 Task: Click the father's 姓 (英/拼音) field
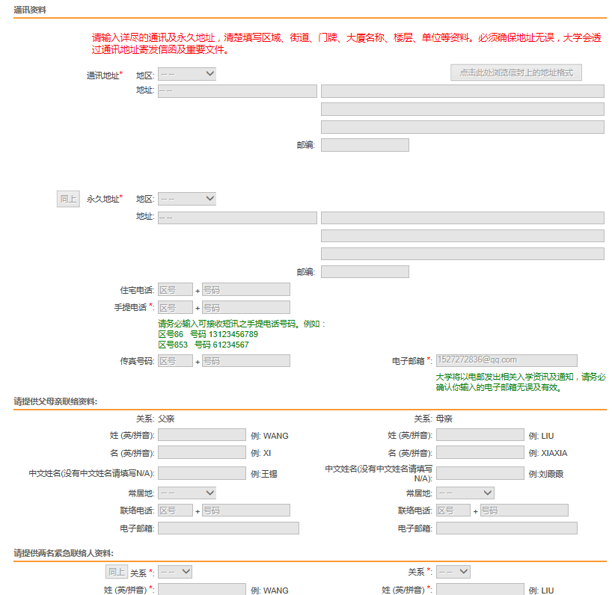[201, 434]
